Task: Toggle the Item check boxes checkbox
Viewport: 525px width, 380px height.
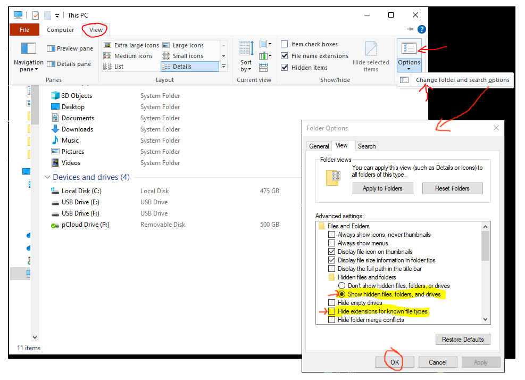Action: point(285,44)
